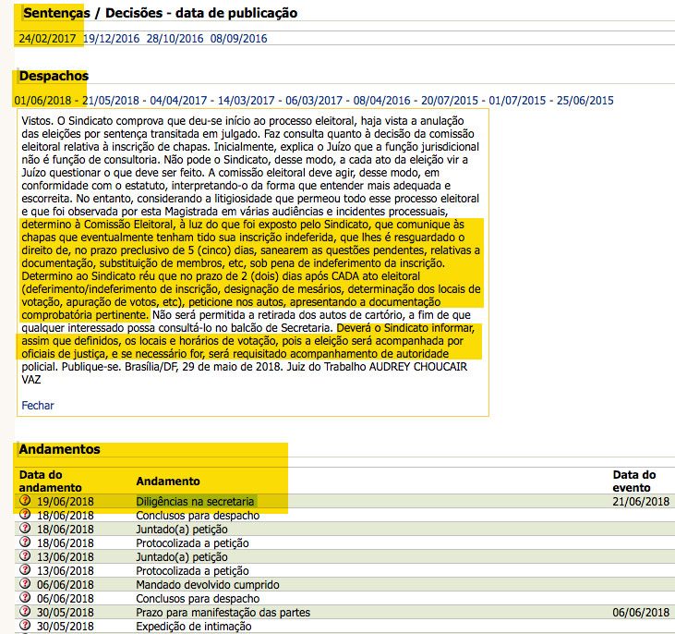Display the despacho dated 20/07/2015
The image size is (675, 634).
click(450, 101)
